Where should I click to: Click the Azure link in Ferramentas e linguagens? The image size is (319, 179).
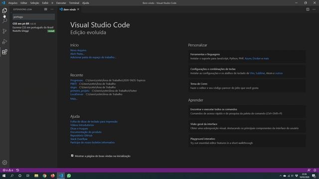[248, 59]
